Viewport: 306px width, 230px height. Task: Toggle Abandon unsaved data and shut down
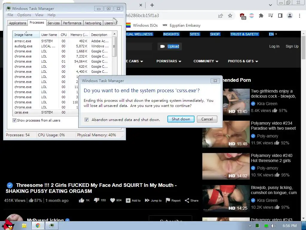coord(86,119)
